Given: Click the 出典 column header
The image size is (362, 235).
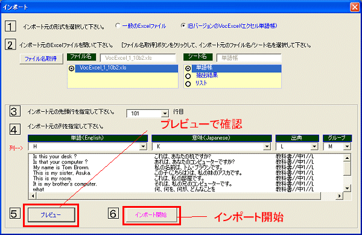Looking at the screenshot, I should tap(297, 138).
